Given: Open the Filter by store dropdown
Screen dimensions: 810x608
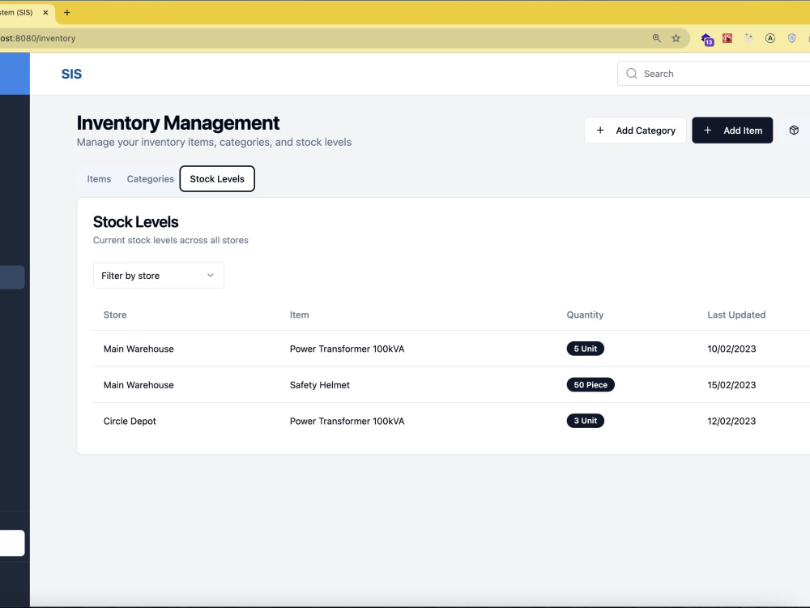Looking at the screenshot, I should [158, 275].
